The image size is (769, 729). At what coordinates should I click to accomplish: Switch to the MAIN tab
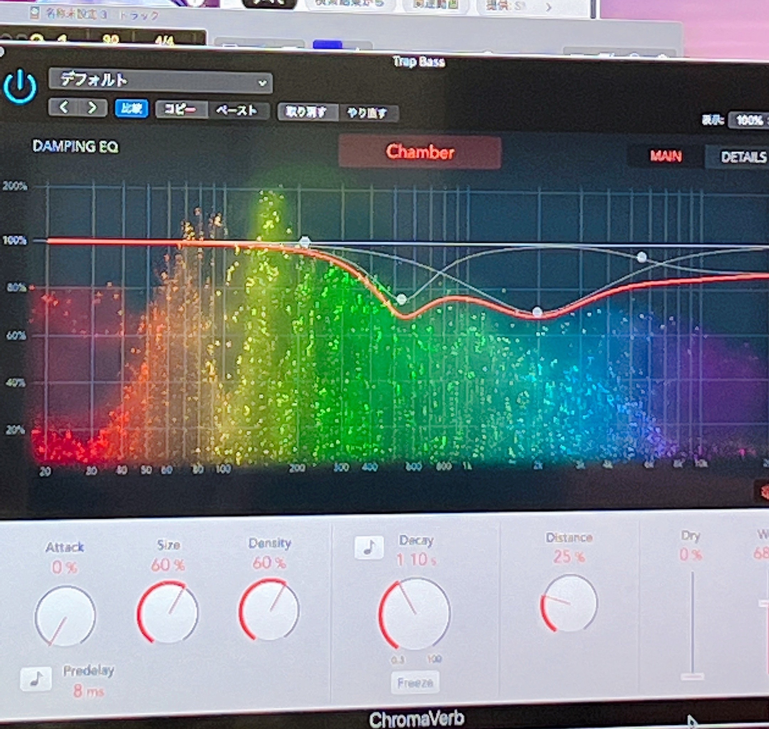(666, 156)
